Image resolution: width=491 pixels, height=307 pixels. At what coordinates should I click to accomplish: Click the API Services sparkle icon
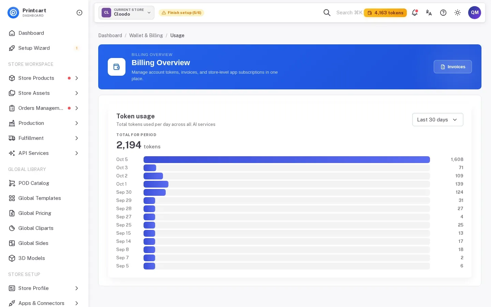[x=12, y=153]
